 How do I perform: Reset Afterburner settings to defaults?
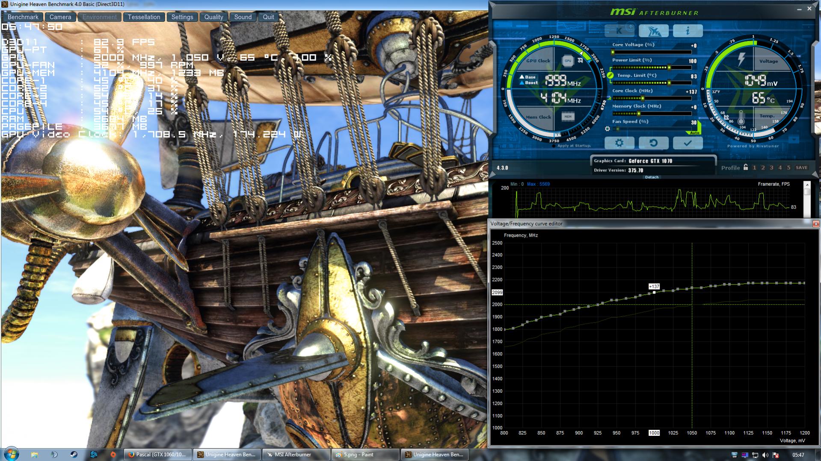[653, 143]
